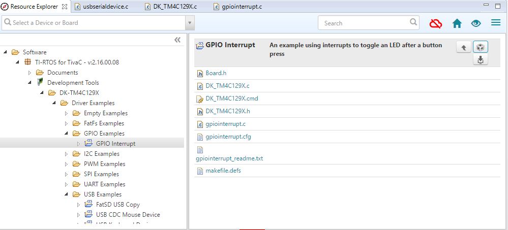Image resolution: width=508 pixels, height=230 pixels.
Task: Expand the Documents folder
Action: [30, 73]
